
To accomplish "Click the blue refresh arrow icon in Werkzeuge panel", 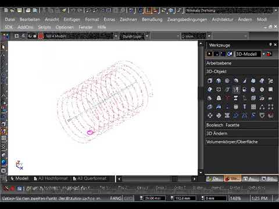I will point(230,54).
